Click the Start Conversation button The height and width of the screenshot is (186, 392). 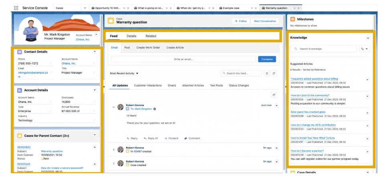tap(265, 21)
